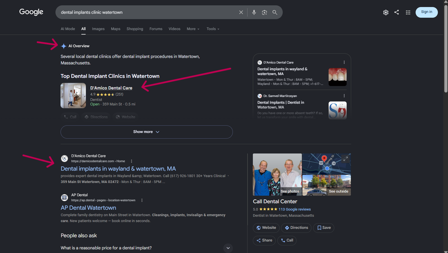The width and height of the screenshot is (448, 253).
Task: Switch to the Maps tab
Action: click(x=115, y=29)
